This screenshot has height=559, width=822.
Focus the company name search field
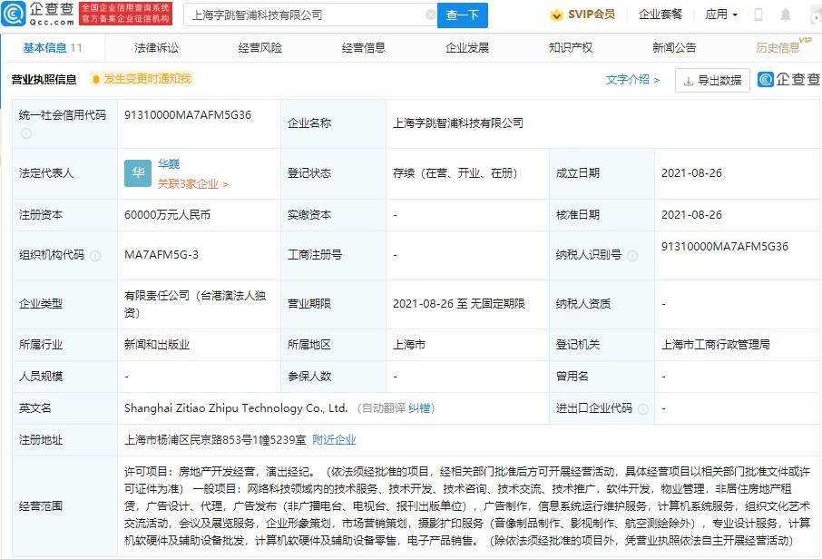[309, 15]
